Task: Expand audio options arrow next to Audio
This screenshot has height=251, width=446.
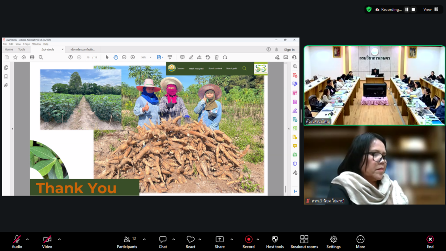Action: (x=27, y=239)
